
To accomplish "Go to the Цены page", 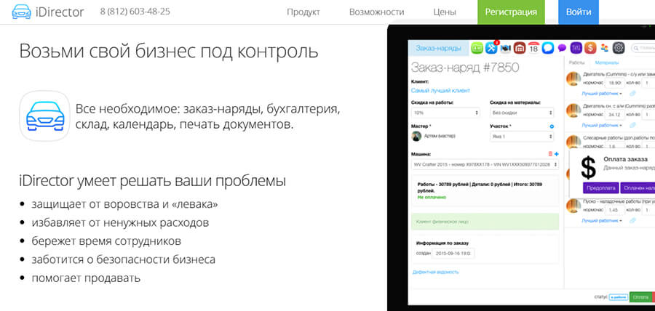I will click(x=445, y=12).
